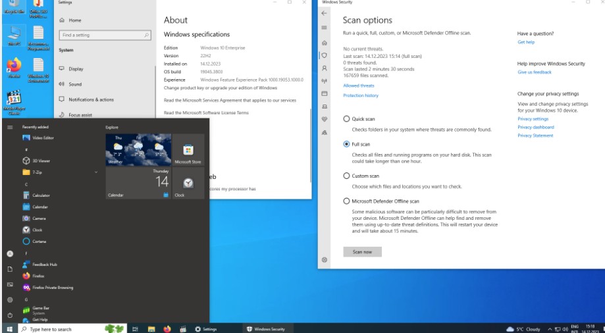Click the network icon in system tray

(x=558, y=329)
